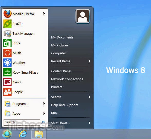Launch Music headphones icon
Screen dimensions: 151x139
coord(7,53)
